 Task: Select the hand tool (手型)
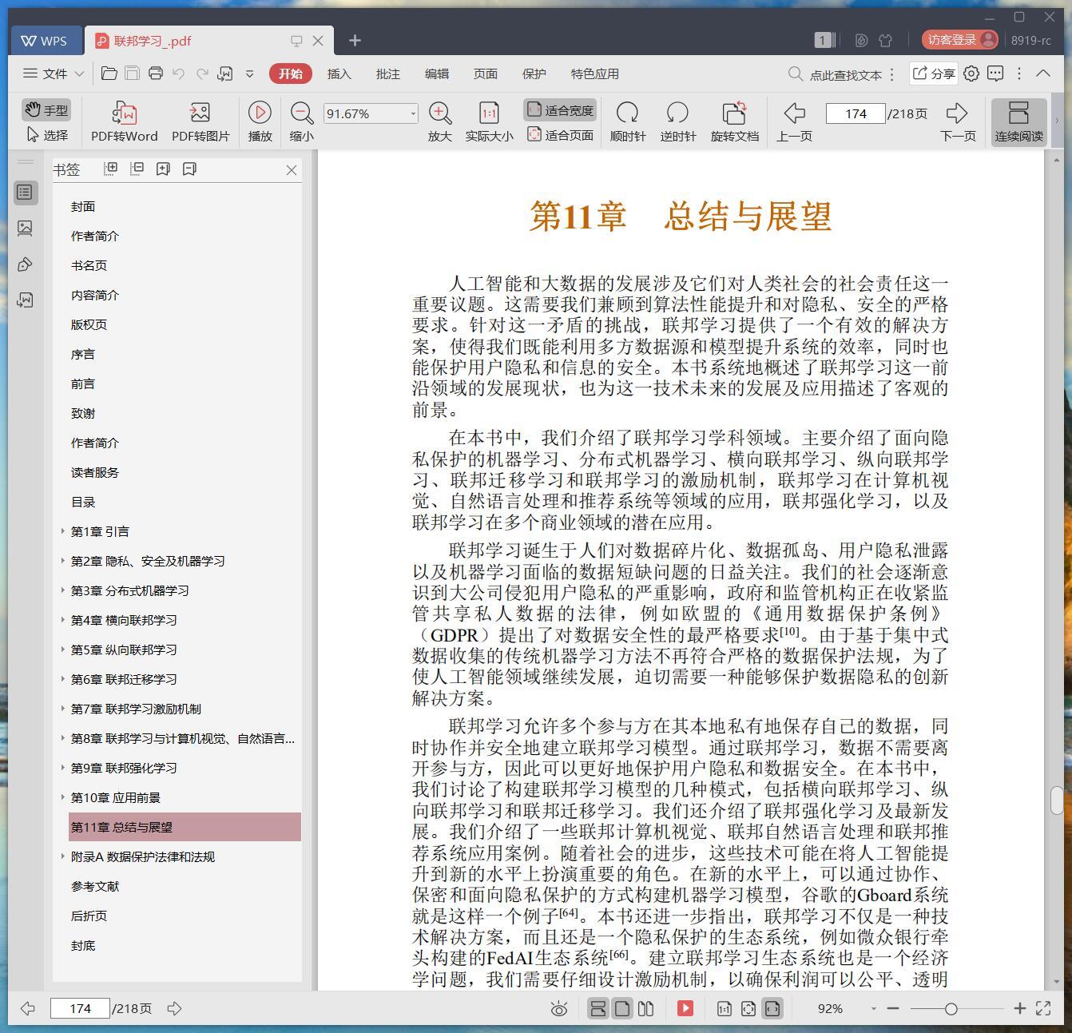[46, 110]
